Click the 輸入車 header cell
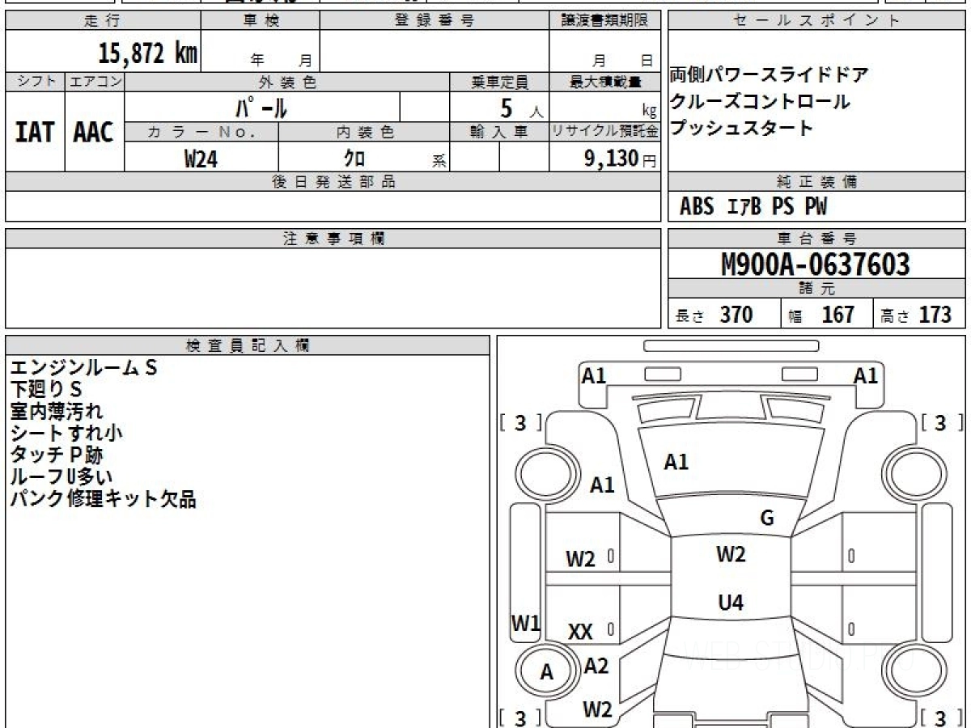Viewport: 971px width, 728px height. tap(499, 132)
